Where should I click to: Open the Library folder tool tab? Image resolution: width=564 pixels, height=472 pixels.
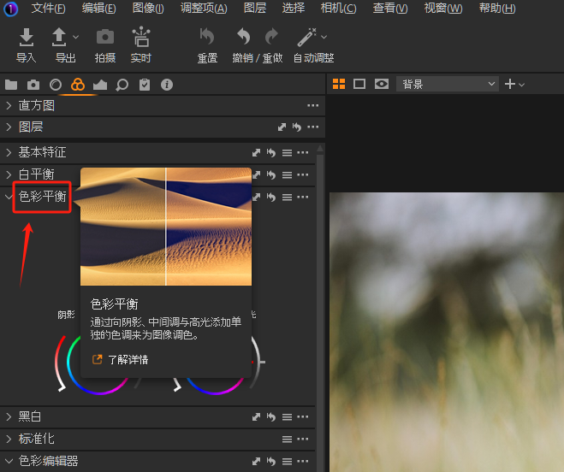[x=11, y=85]
